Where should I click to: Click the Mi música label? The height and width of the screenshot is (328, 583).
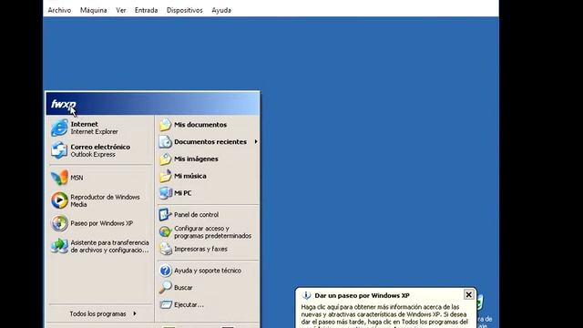190,176
